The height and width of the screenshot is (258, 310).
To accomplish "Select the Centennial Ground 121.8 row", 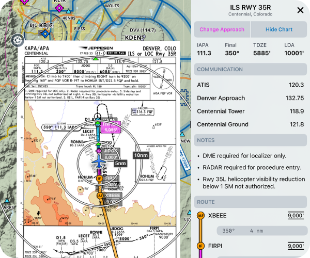I will (250, 124).
